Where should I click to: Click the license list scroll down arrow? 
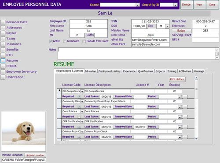(196, 139)
